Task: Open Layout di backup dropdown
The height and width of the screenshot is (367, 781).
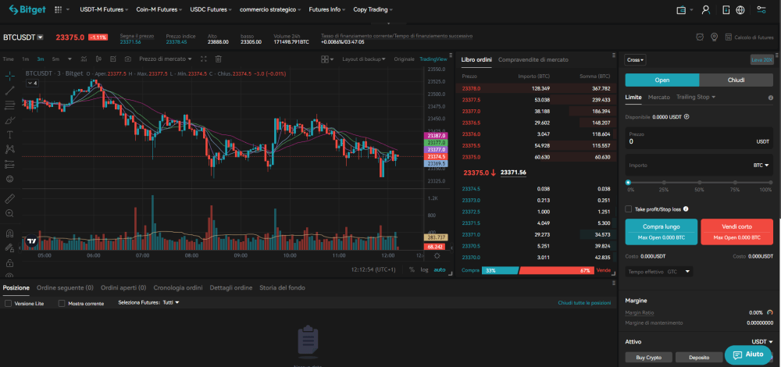Action: [x=364, y=59]
